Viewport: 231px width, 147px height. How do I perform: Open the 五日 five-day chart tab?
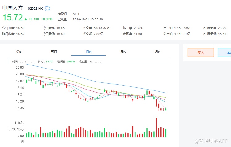[x=54, y=52]
